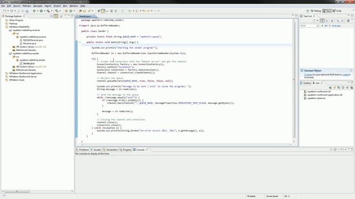355x199 pixels.
Task: Select the Java perspective button
Action: pyautogui.click(x=327, y=11)
